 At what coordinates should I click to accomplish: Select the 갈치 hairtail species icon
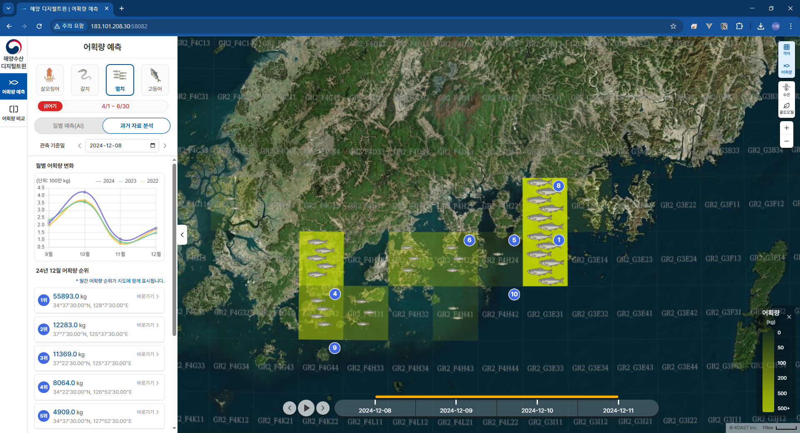coord(85,80)
